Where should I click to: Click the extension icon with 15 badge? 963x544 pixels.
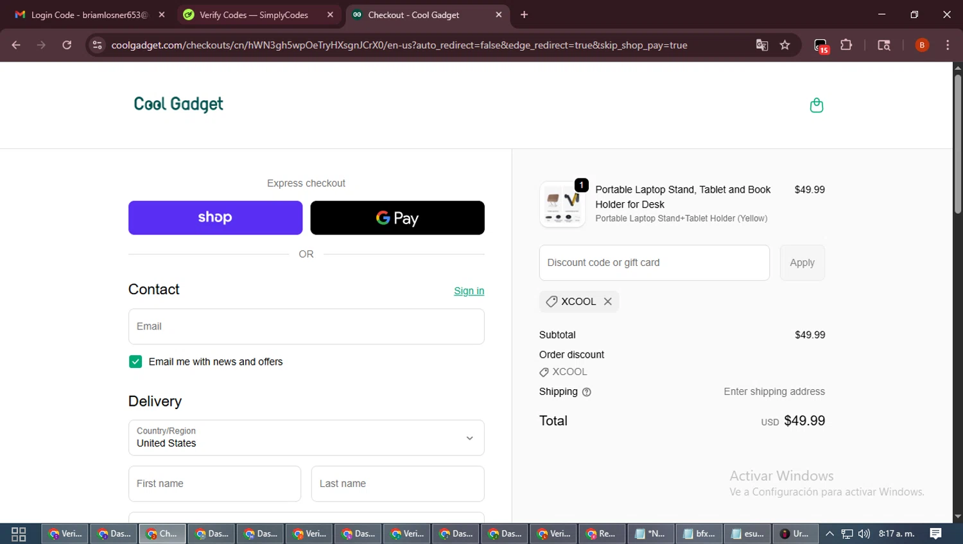(x=821, y=46)
